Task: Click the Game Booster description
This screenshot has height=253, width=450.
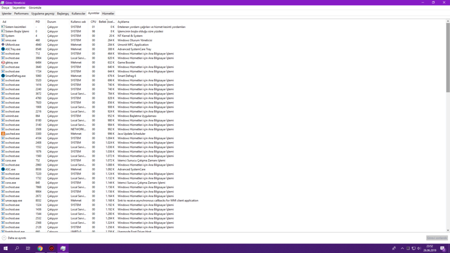Action: click(126, 62)
